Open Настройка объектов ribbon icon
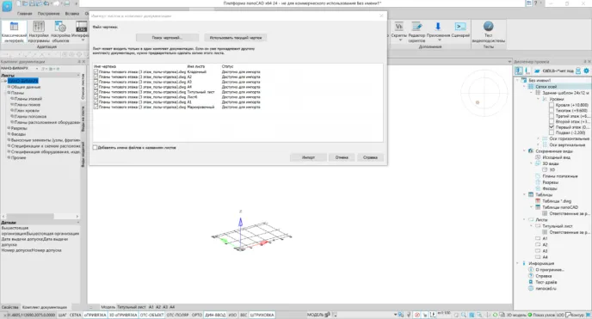592x319 pixels. [60, 31]
